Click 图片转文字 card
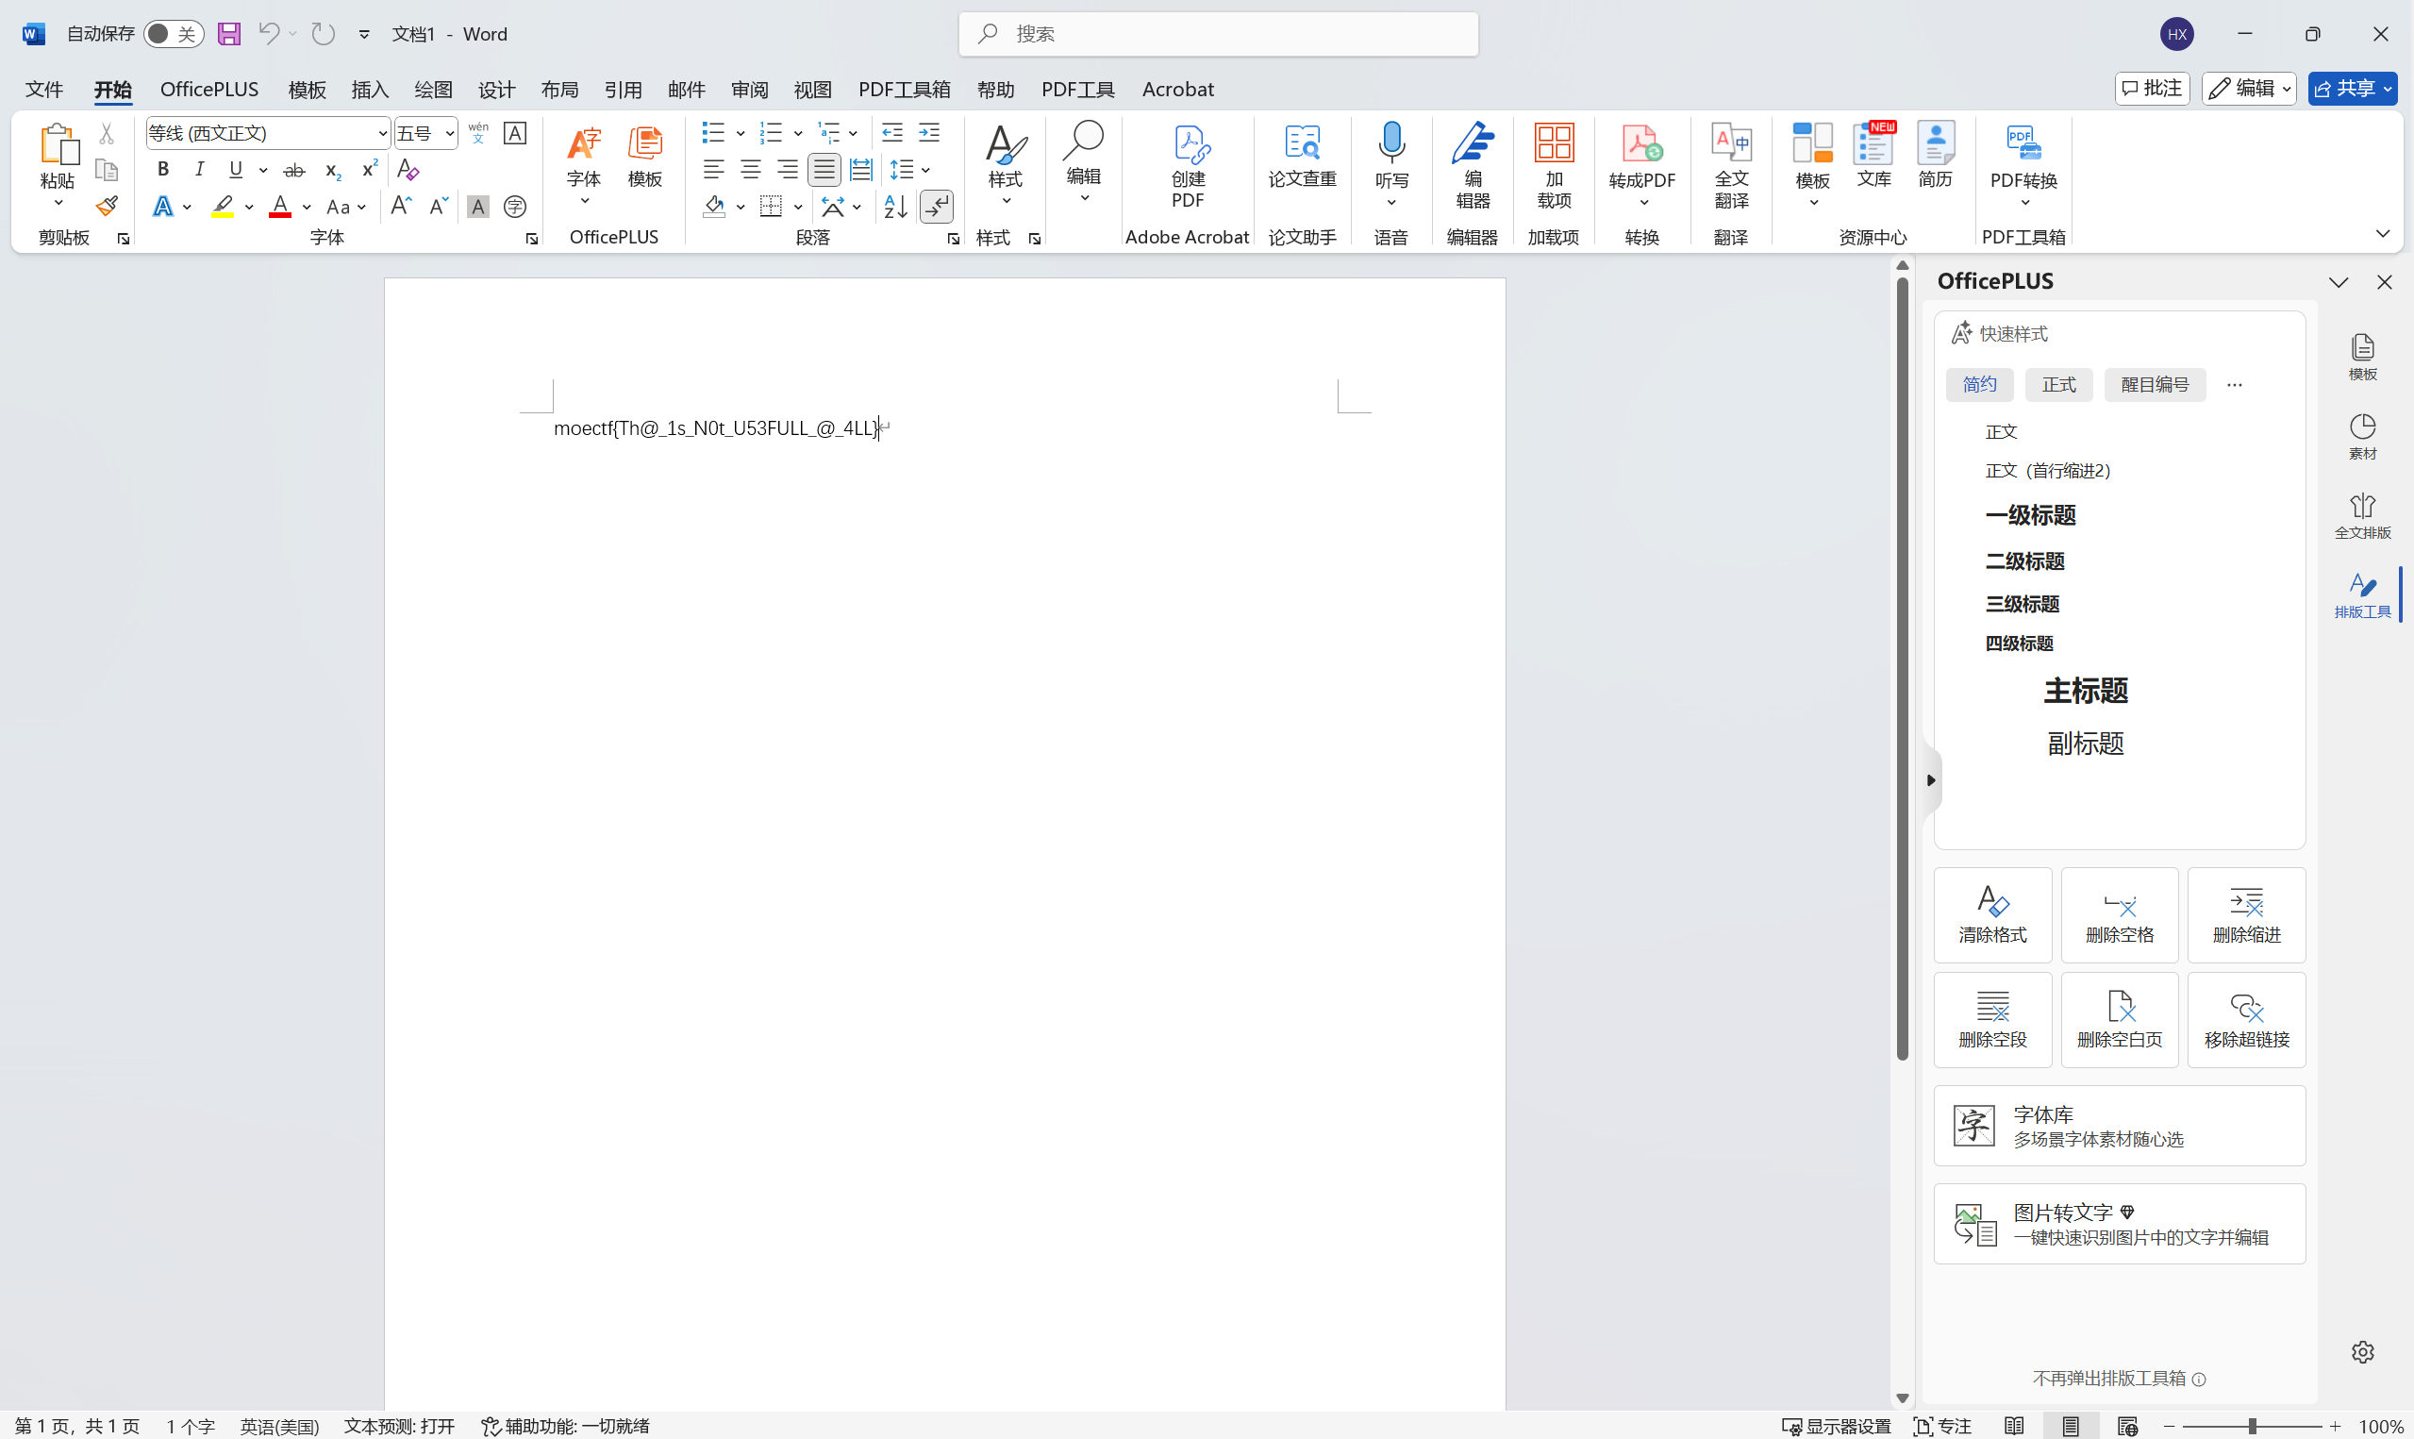 [2120, 1224]
